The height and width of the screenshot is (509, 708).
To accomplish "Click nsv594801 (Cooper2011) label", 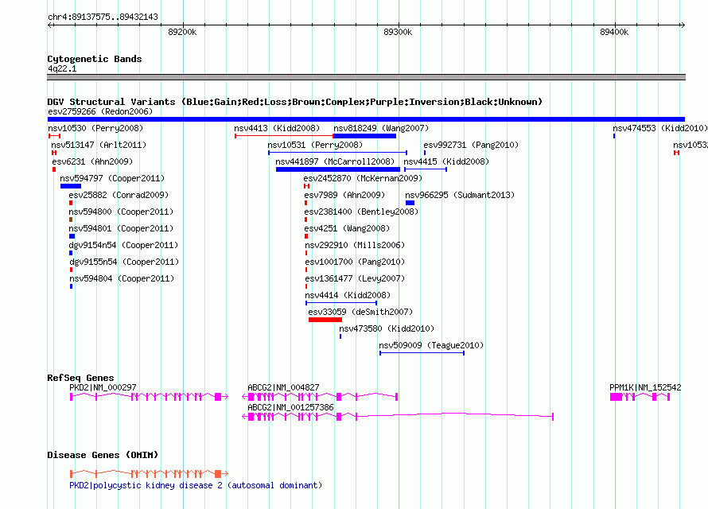I will click(121, 228).
